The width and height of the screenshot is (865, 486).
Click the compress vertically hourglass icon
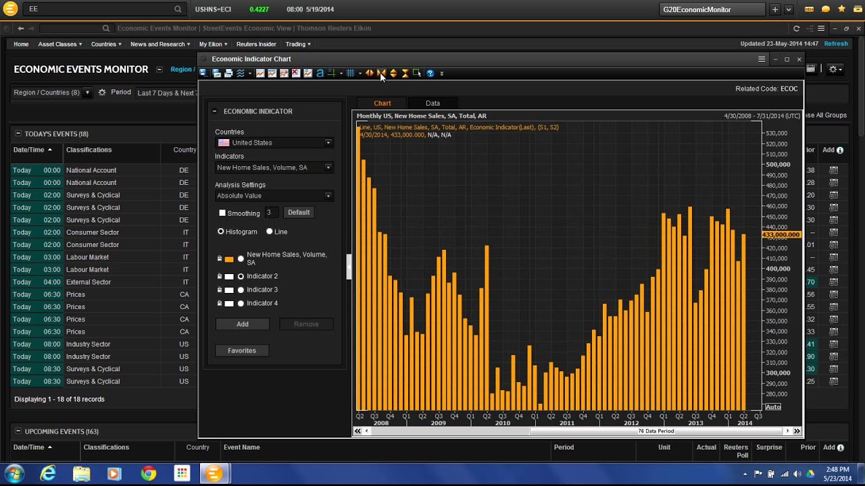(x=405, y=73)
